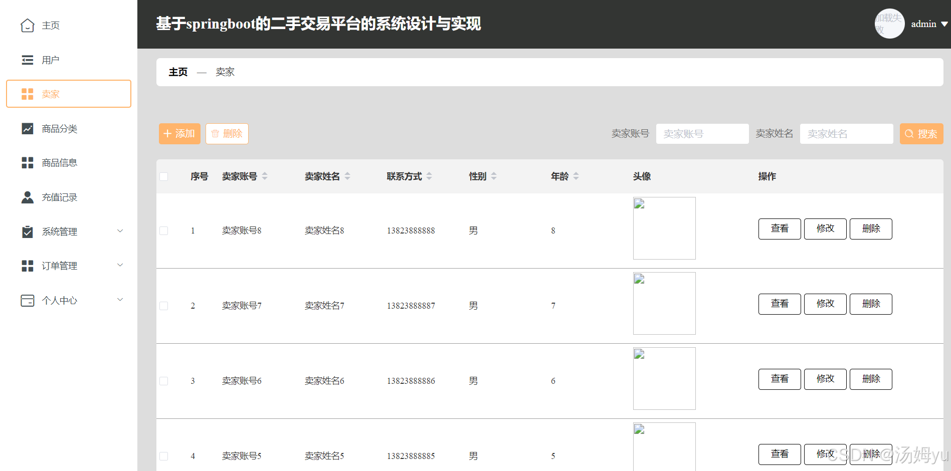Click the grid icon beside 商品信息
Screen dimensions: 951x471
(x=28, y=163)
